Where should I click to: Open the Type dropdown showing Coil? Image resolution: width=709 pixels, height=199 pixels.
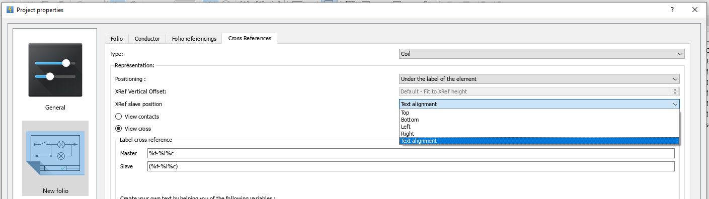pyautogui.click(x=541, y=54)
